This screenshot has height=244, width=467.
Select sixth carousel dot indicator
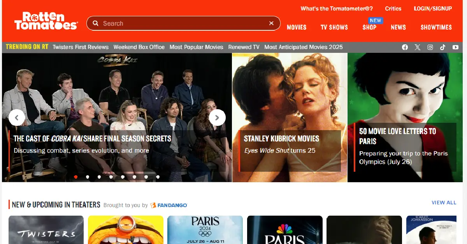(x=134, y=177)
